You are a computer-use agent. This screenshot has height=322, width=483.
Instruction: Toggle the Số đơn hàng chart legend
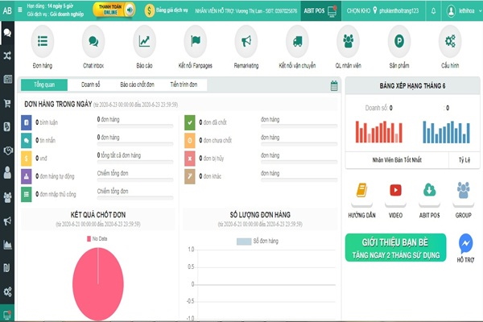[258, 242]
